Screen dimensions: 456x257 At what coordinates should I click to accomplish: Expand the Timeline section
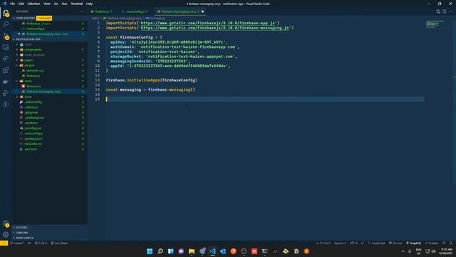tap(22, 233)
